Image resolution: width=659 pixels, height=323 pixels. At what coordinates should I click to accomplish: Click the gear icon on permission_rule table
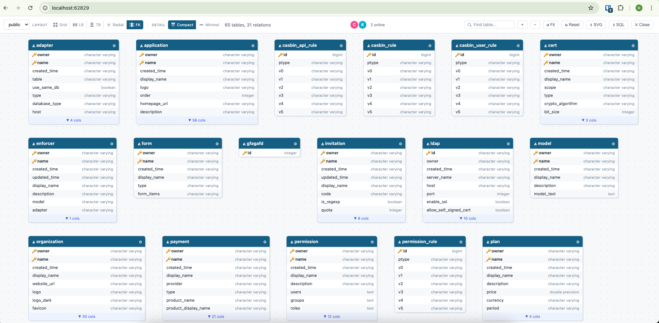(x=461, y=242)
